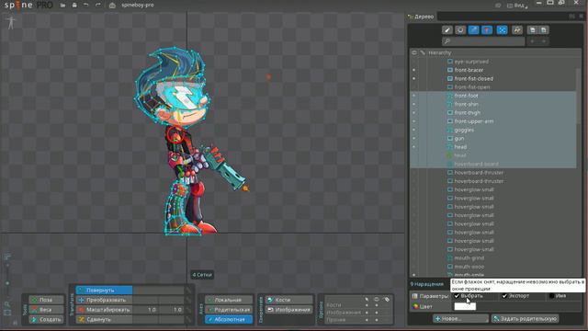The width and height of the screenshot is (588, 331).
Task: Click the tree search field
Action: click(483, 41)
